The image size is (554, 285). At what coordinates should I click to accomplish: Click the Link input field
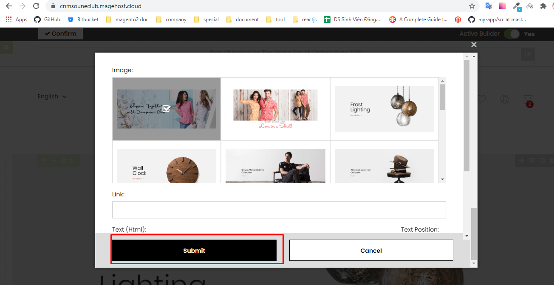point(279,210)
